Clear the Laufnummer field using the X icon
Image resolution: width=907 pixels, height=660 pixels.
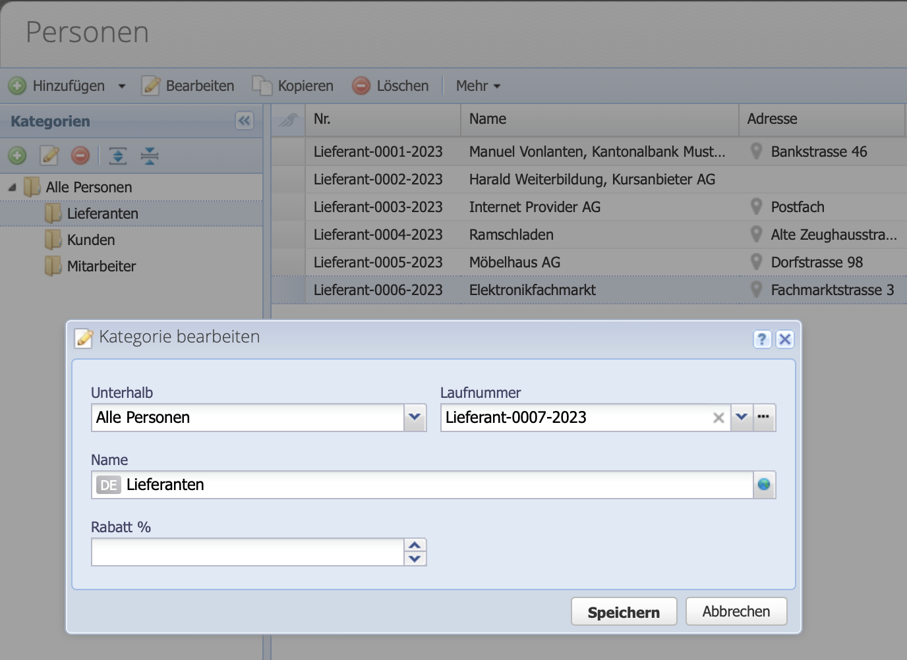pyautogui.click(x=718, y=418)
